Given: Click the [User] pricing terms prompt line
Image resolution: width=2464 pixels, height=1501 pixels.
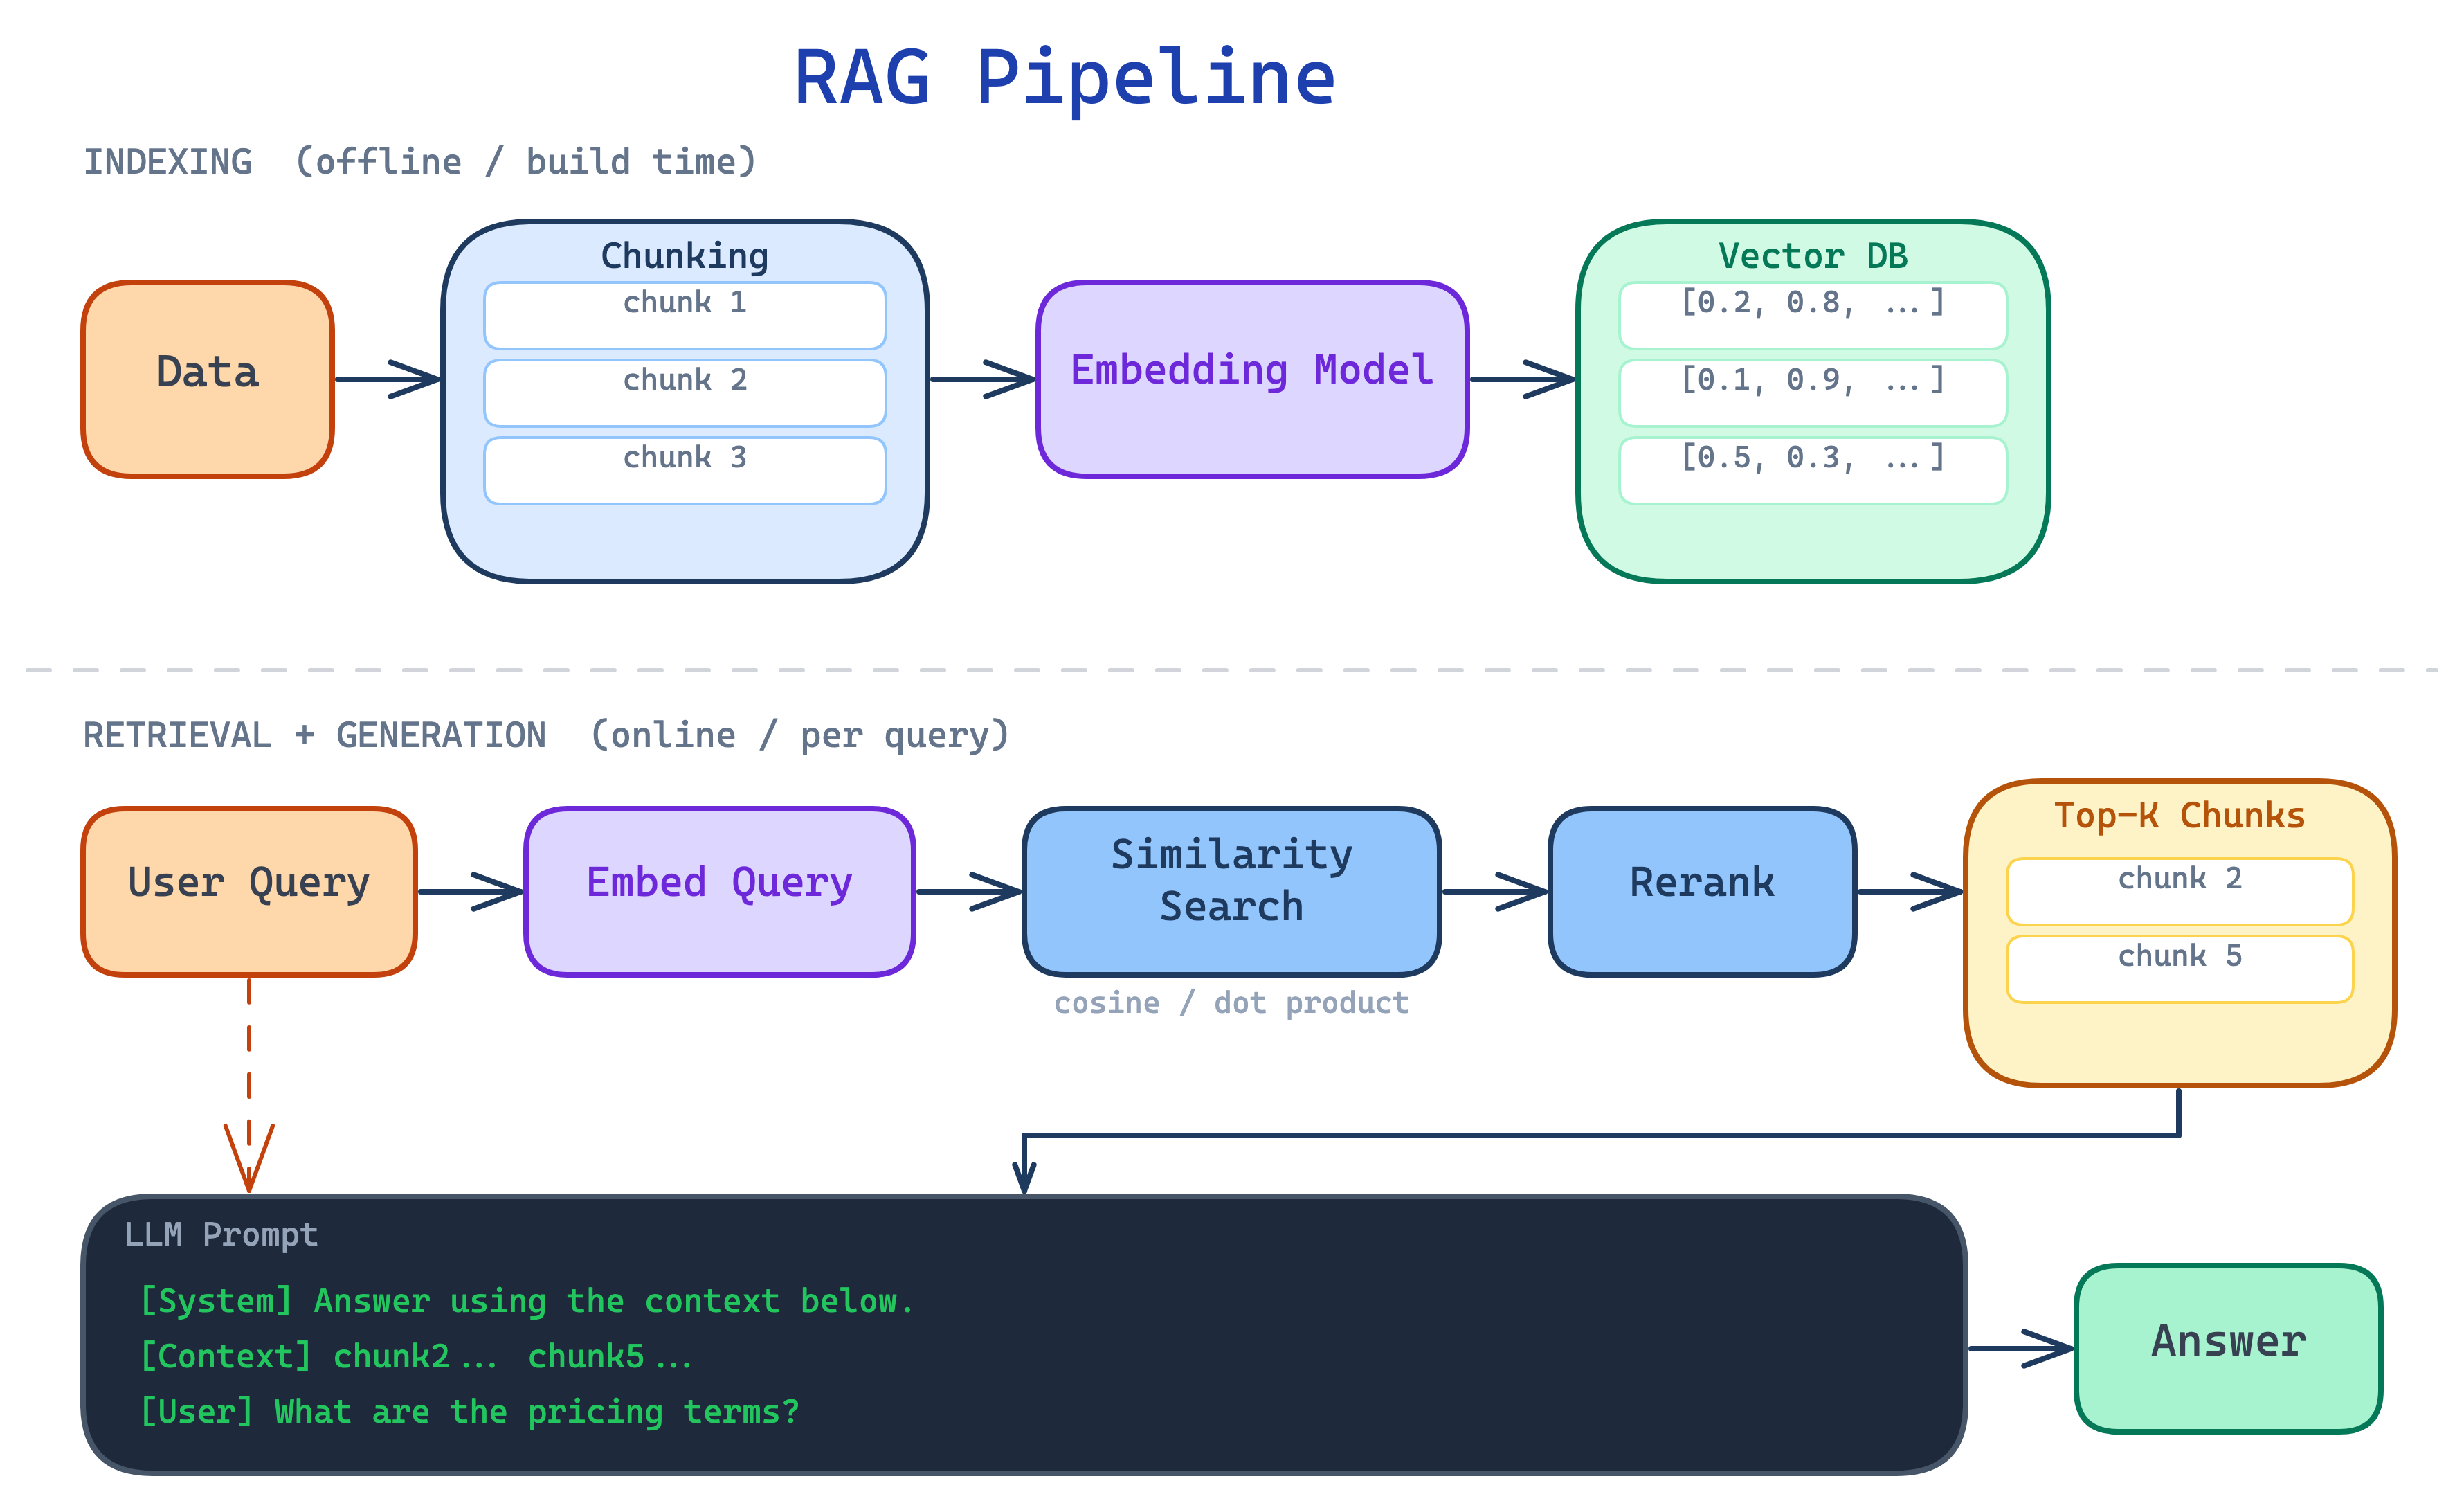Looking at the screenshot, I should click(x=469, y=1411).
